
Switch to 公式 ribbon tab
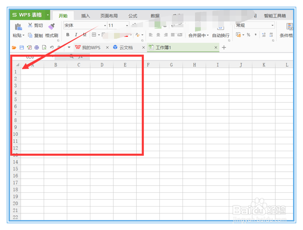click(133, 16)
